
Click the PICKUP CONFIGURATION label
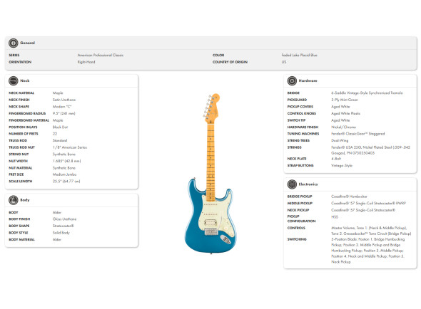click(301, 219)
